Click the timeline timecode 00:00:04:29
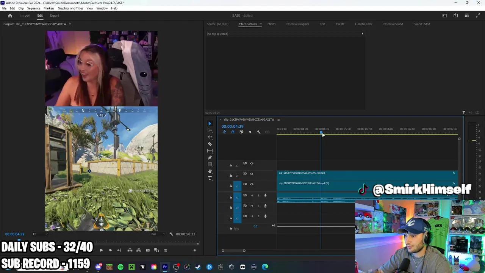The image size is (485, 273). [x=233, y=126]
